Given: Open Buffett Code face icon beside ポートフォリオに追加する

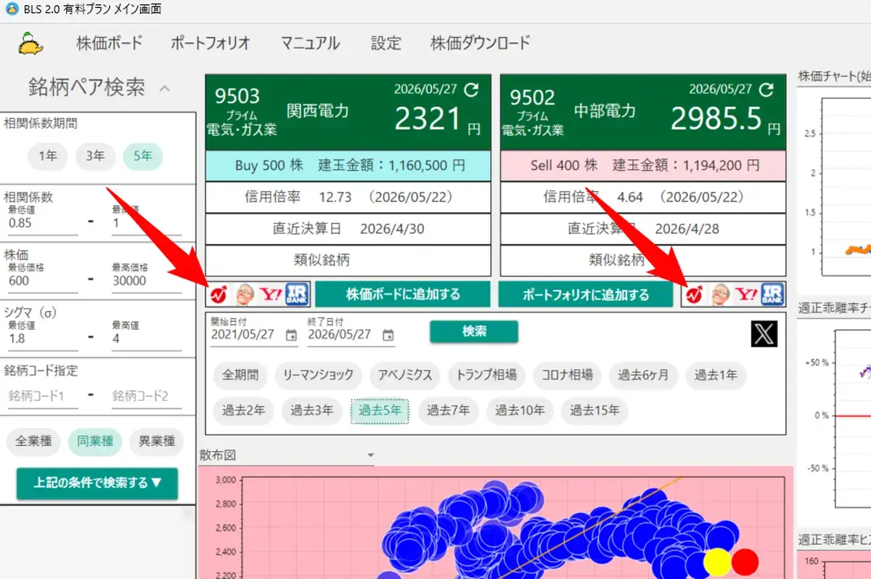Looking at the screenshot, I should [720, 294].
